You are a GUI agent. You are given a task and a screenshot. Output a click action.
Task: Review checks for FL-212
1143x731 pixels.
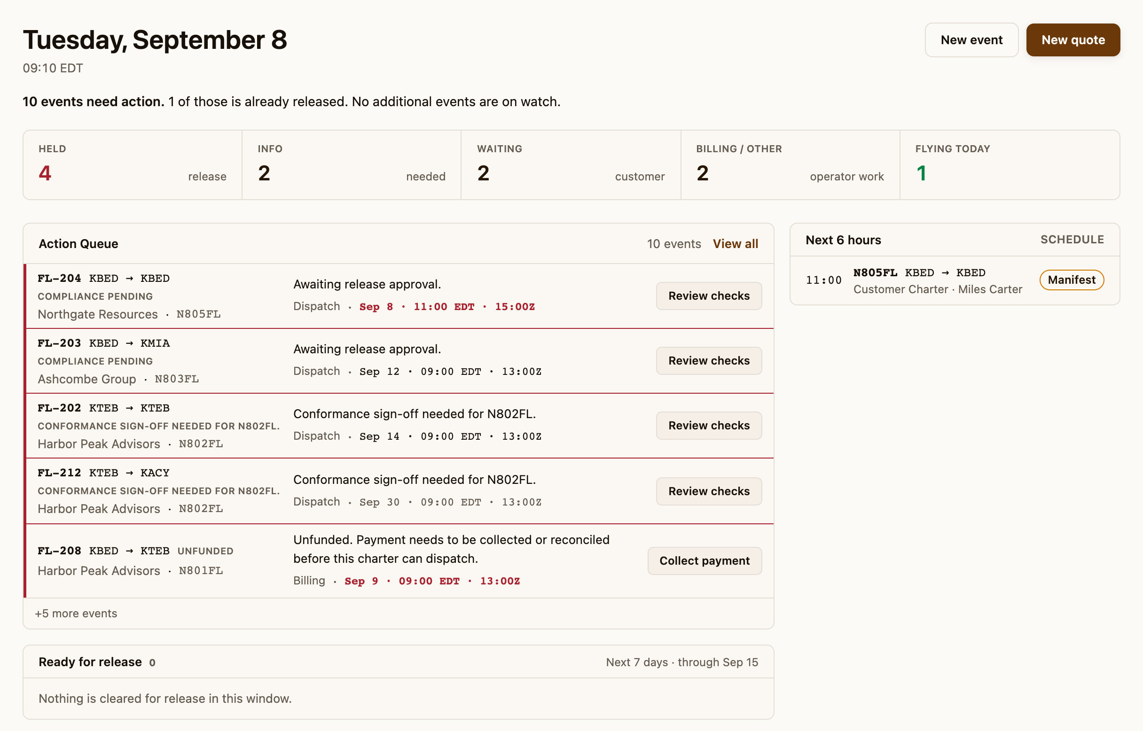click(x=708, y=491)
